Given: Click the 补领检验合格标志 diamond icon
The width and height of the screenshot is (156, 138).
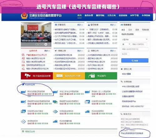Looking at the screenshot, I should (x=55, y=112).
